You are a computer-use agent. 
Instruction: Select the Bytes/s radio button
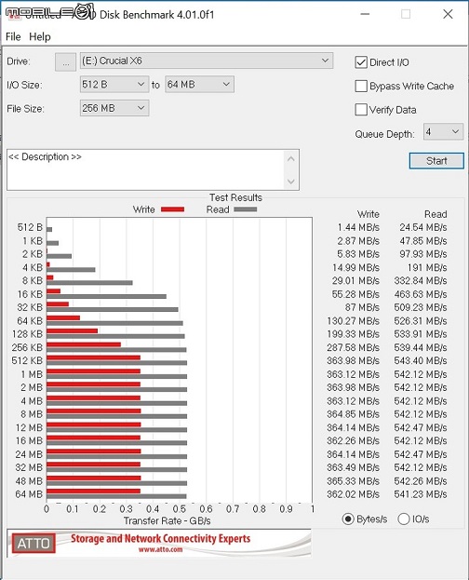(348, 519)
